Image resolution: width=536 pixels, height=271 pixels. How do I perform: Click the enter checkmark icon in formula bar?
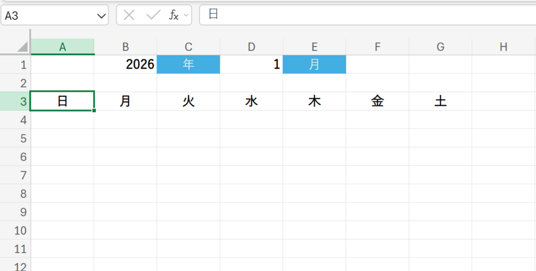point(153,15)
